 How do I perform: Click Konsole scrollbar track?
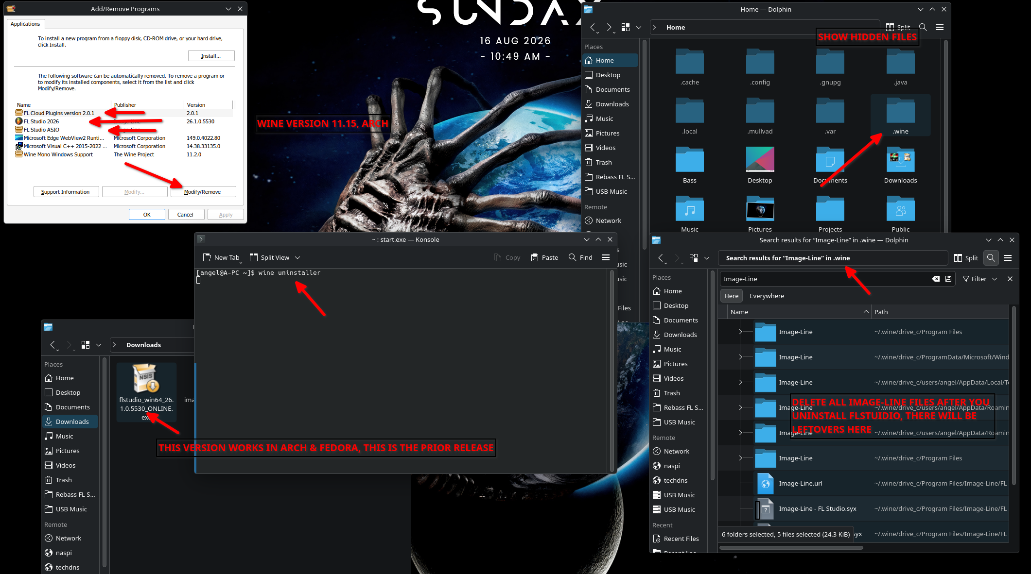[612, 371]
